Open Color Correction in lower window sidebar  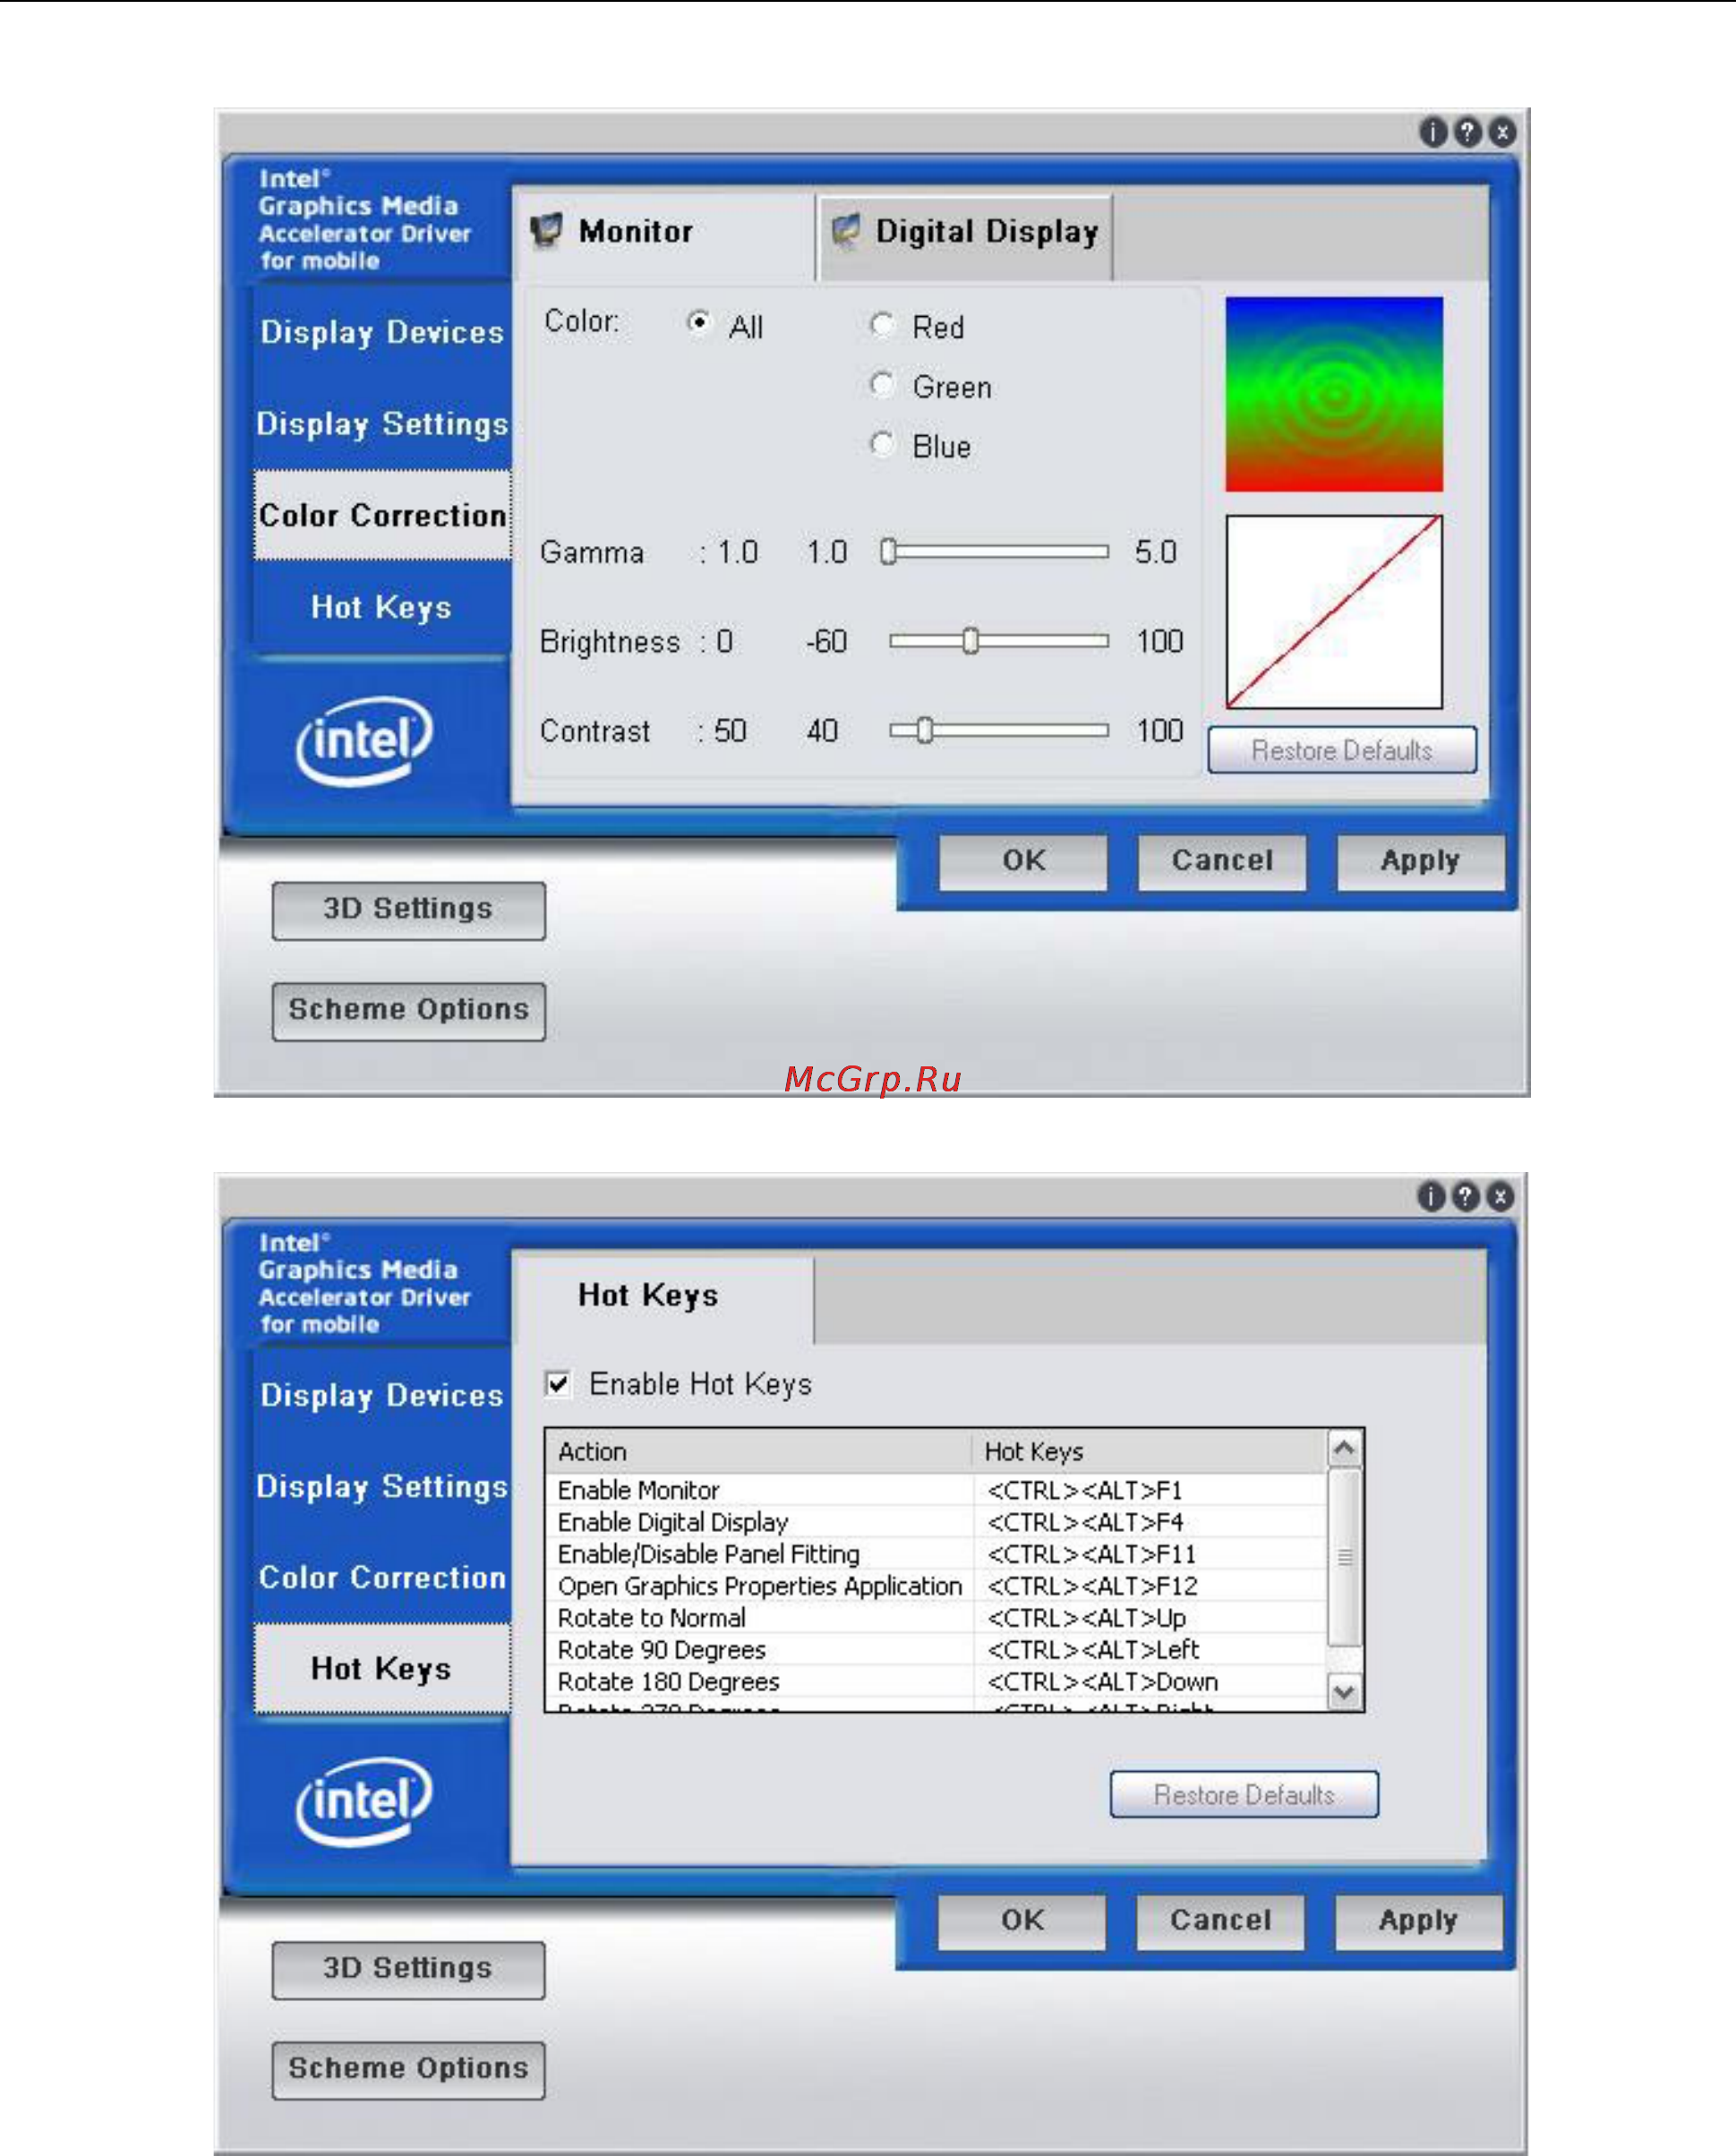point(382,1577)
